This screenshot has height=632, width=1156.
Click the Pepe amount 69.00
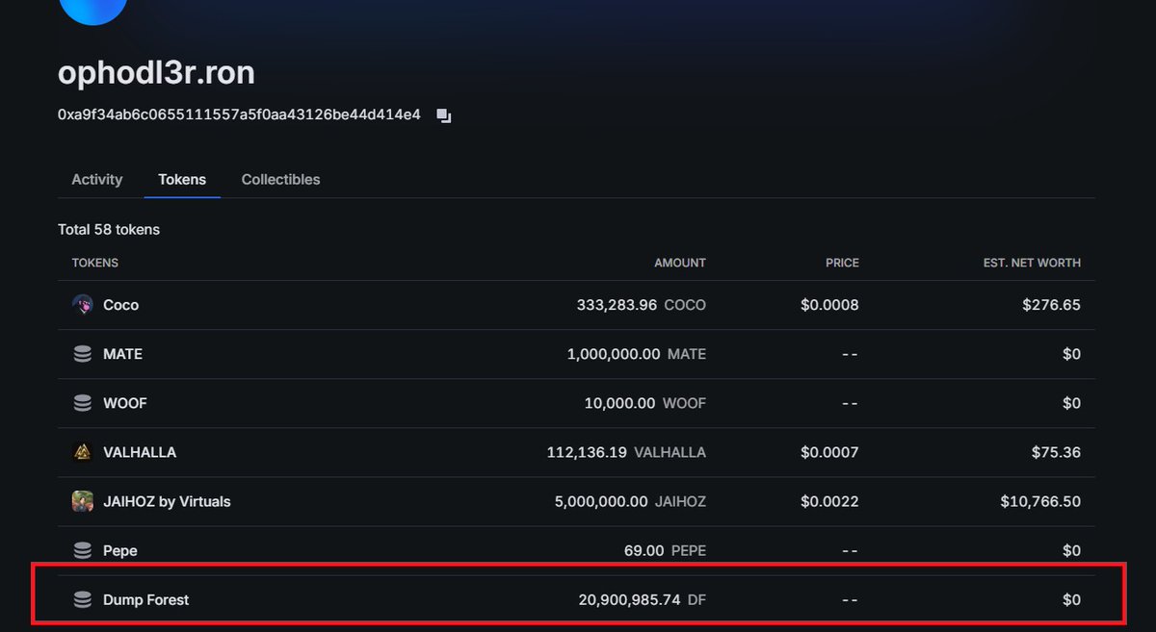point(644,550)
